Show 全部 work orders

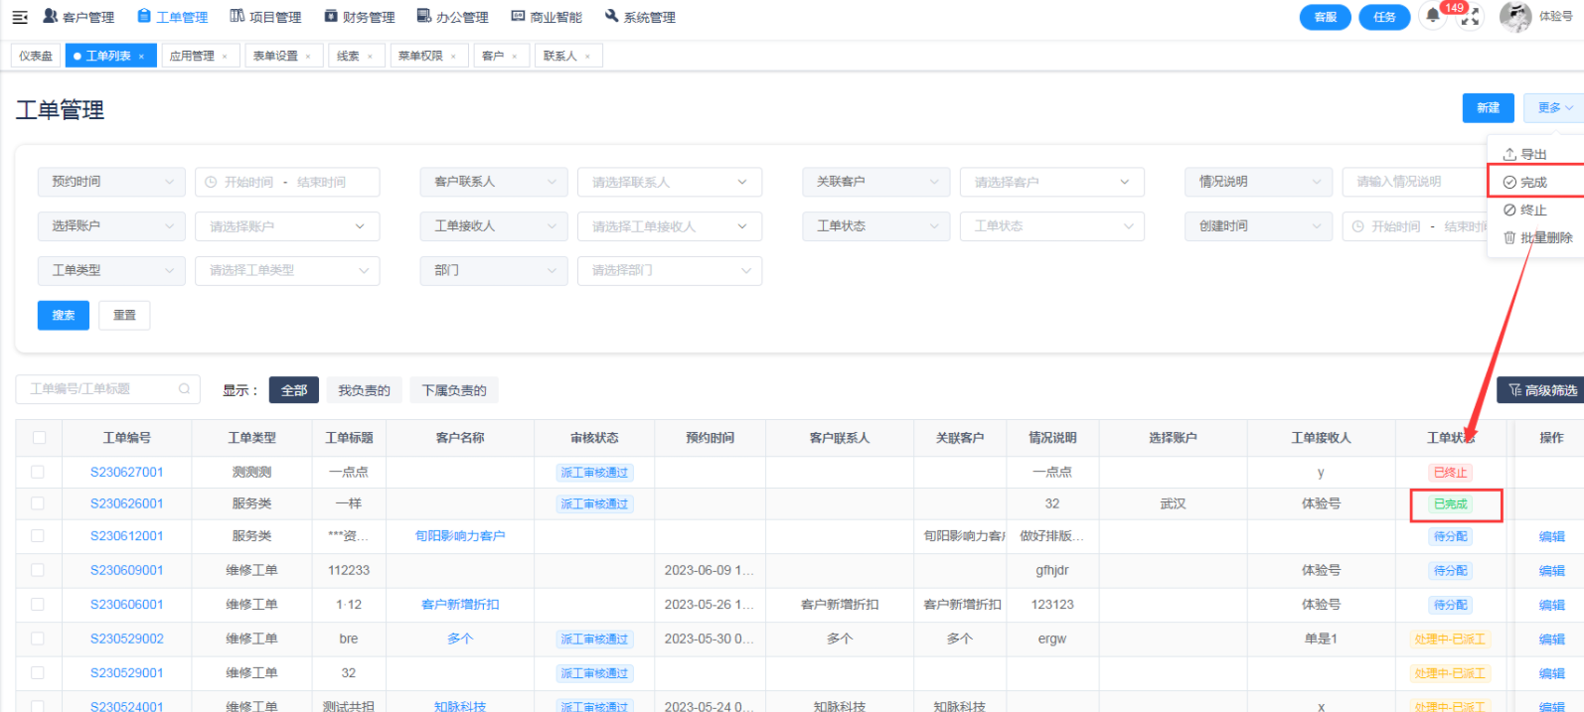point(294,390)
